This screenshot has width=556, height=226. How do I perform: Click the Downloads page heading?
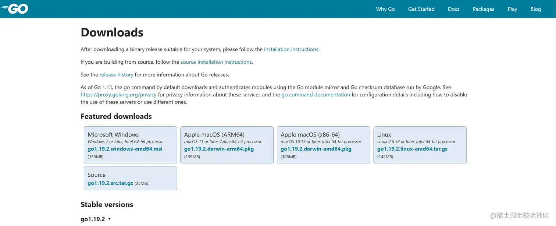112,32
